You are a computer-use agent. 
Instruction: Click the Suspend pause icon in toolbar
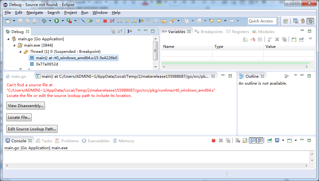point(98,21)
